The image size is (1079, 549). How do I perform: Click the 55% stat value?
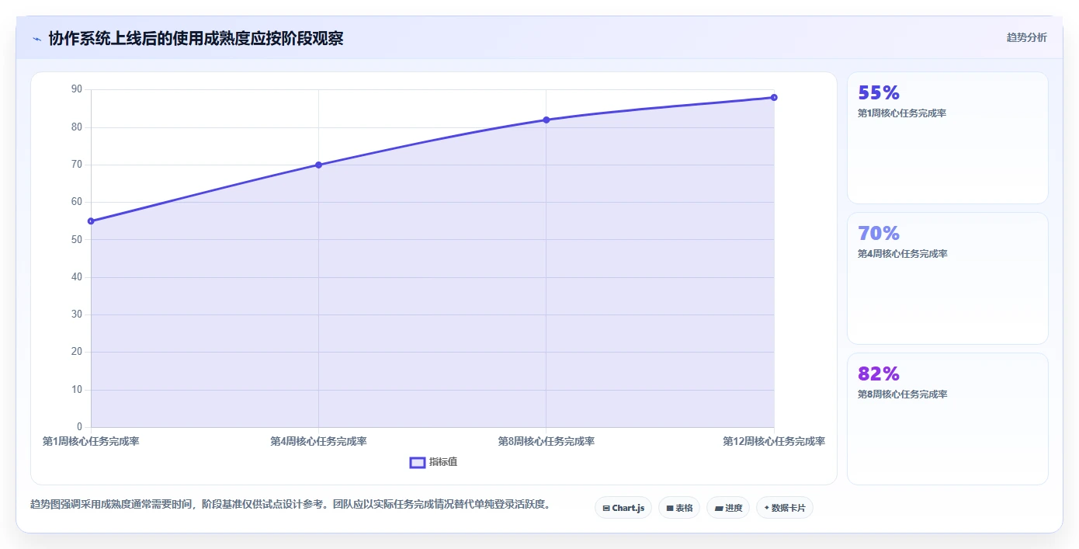pyautogui.click(x=879, y=93)
